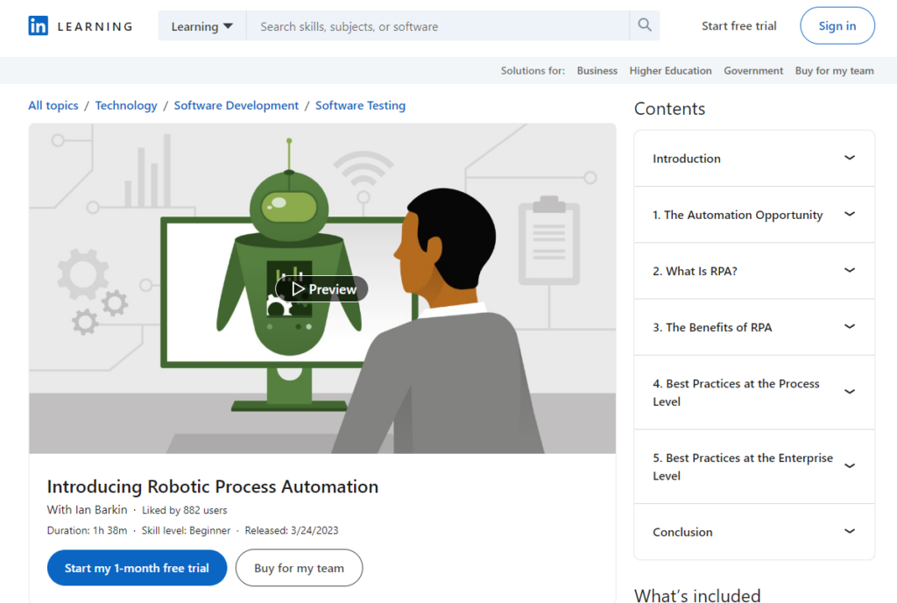Click Start free trial link

(x=739, y=25)
